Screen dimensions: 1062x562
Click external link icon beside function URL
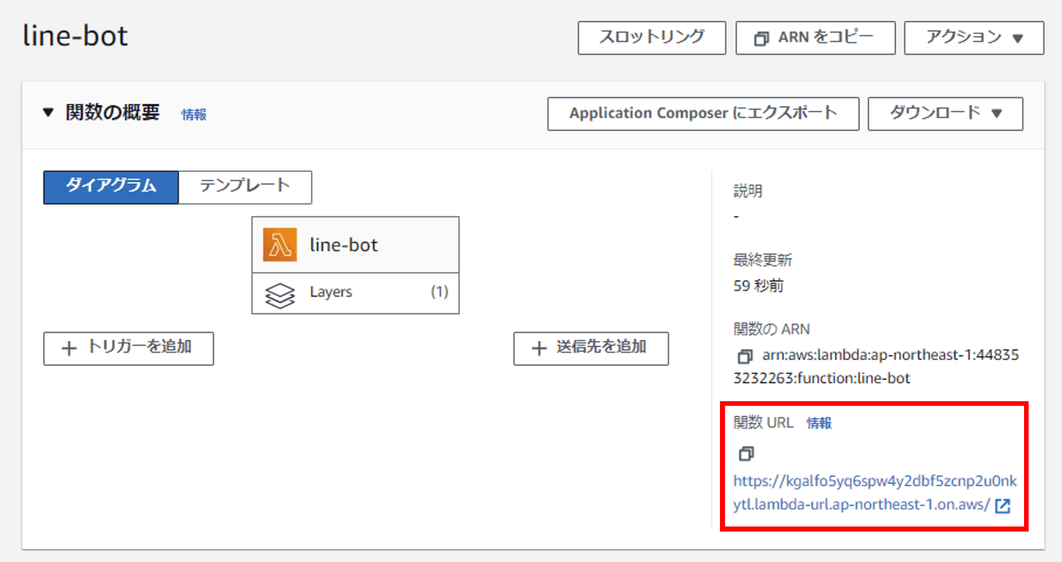(1003, 505)
